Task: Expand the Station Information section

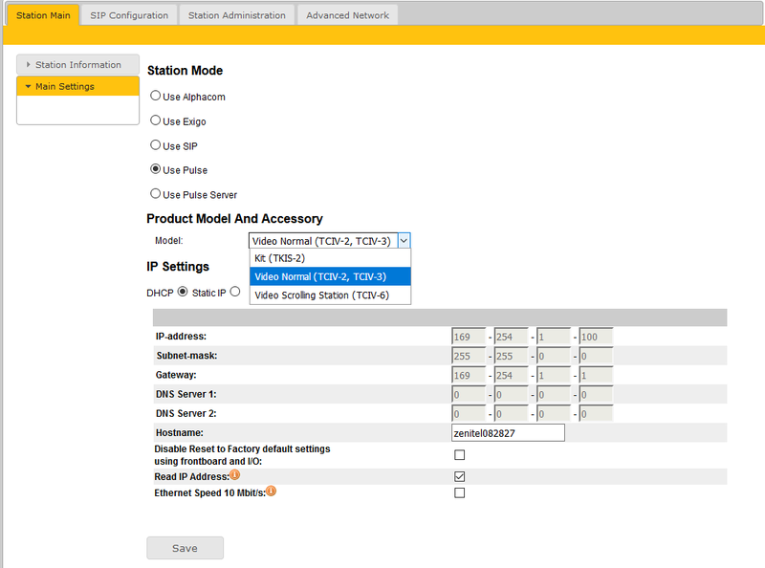Action: click(x=77, y=65)
